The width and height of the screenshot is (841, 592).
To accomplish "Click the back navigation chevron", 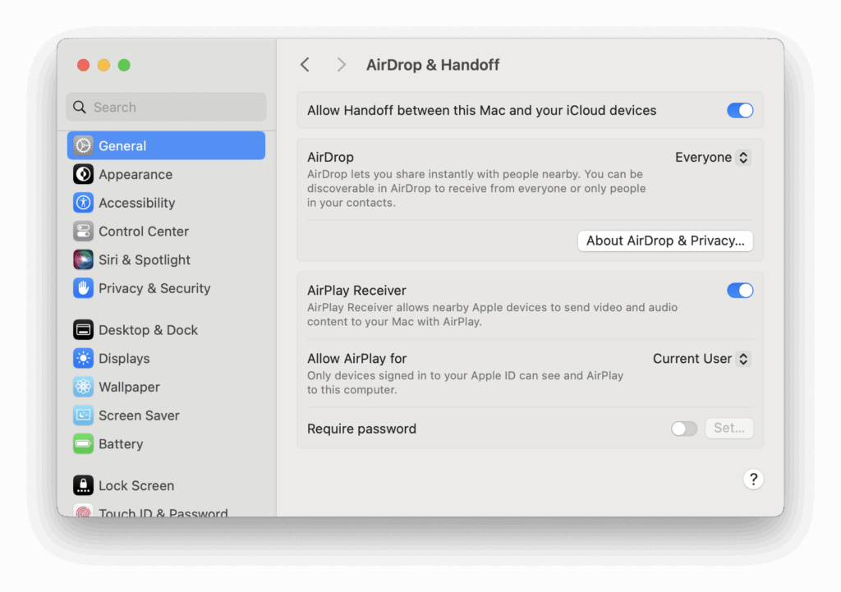I will (305, 64).
